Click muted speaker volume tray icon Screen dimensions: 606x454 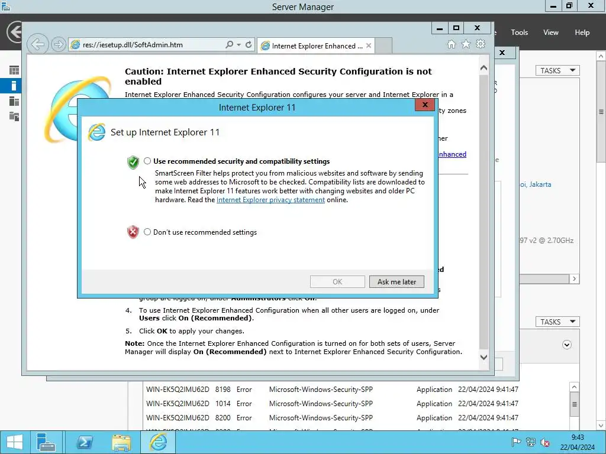(545, 442)
